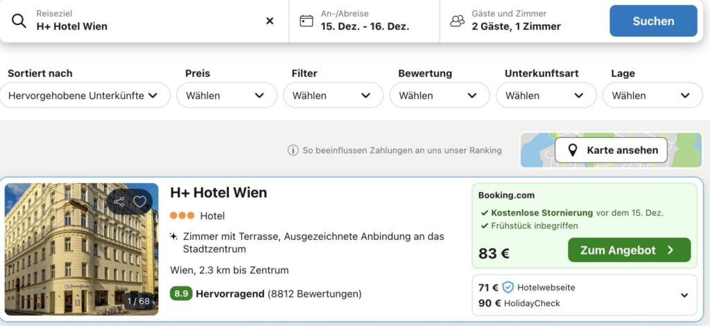Click Wien, 2.3 km bis Zentrum
This screenshot has width=710, height=326.
tap(229, 271)
